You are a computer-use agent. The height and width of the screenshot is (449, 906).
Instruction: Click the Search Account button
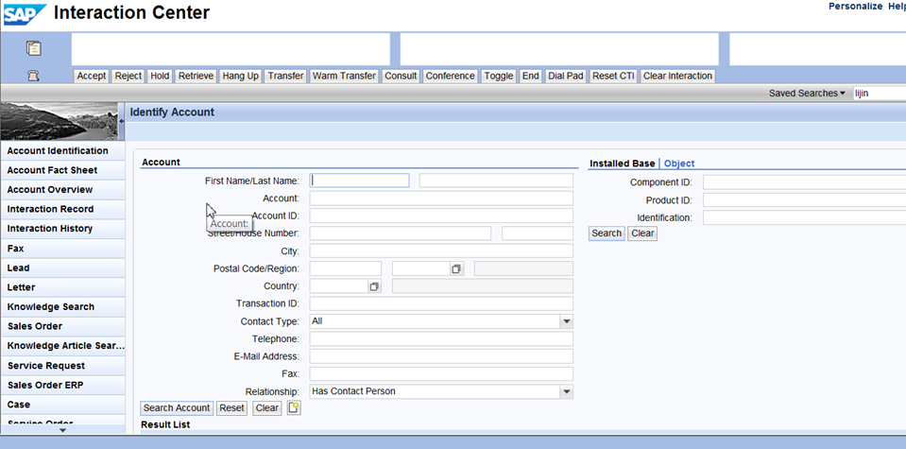(177, 408)
